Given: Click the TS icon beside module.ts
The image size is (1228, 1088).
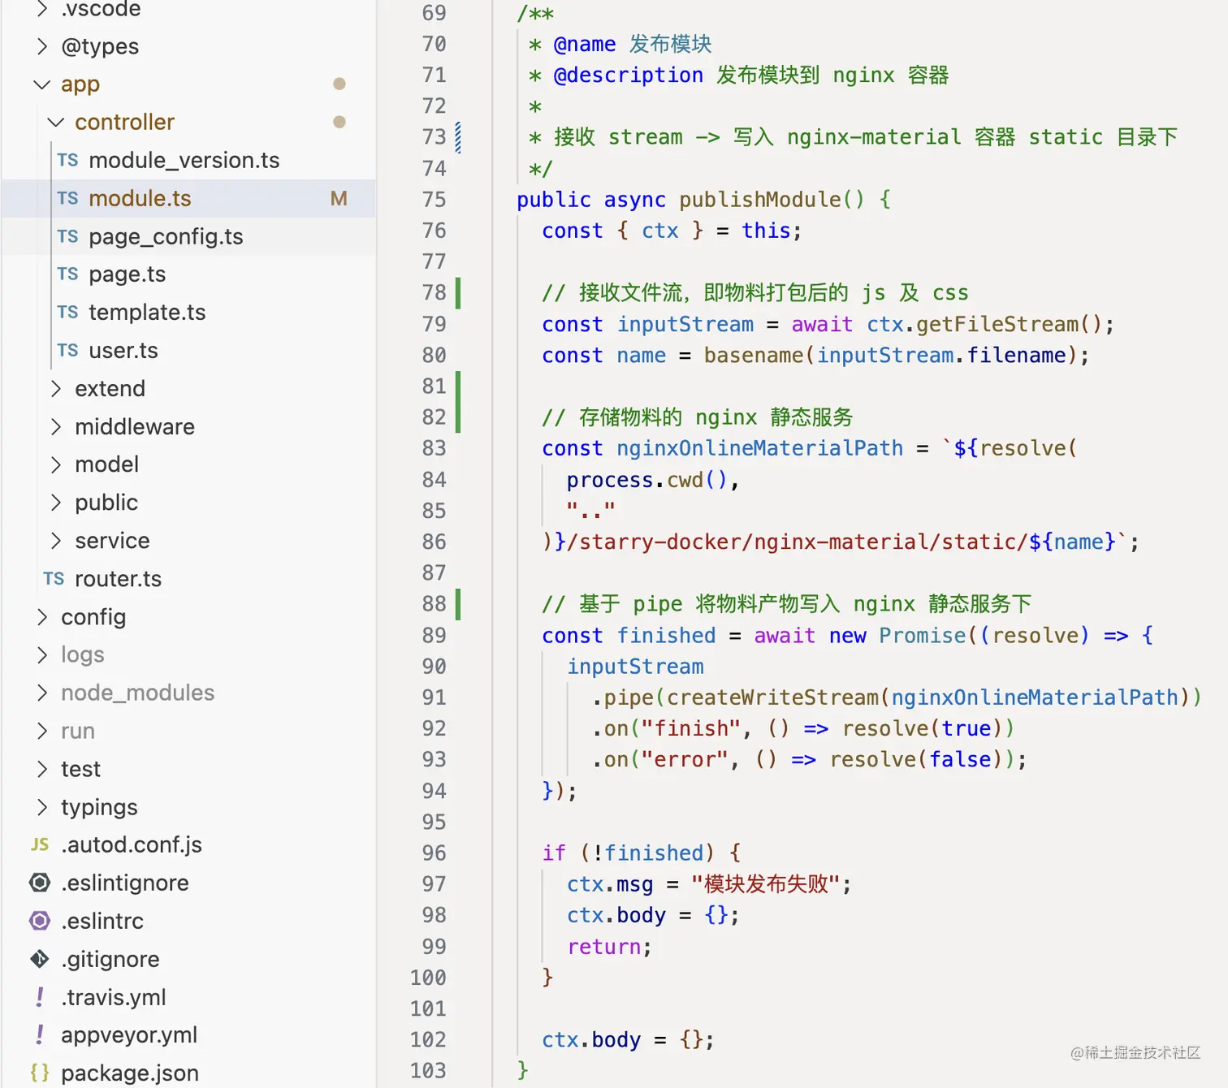Looking at the screenshot, I should coord(68,198).
